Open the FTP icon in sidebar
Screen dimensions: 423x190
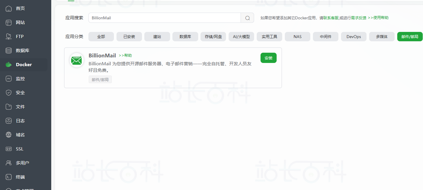tap(9, 36)
